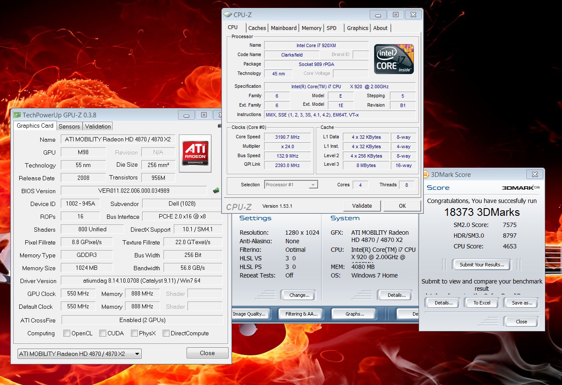Screen dimensions: 562x385
Task: Click the Driver Version field in GPU-Z
Action: [142, 281]
